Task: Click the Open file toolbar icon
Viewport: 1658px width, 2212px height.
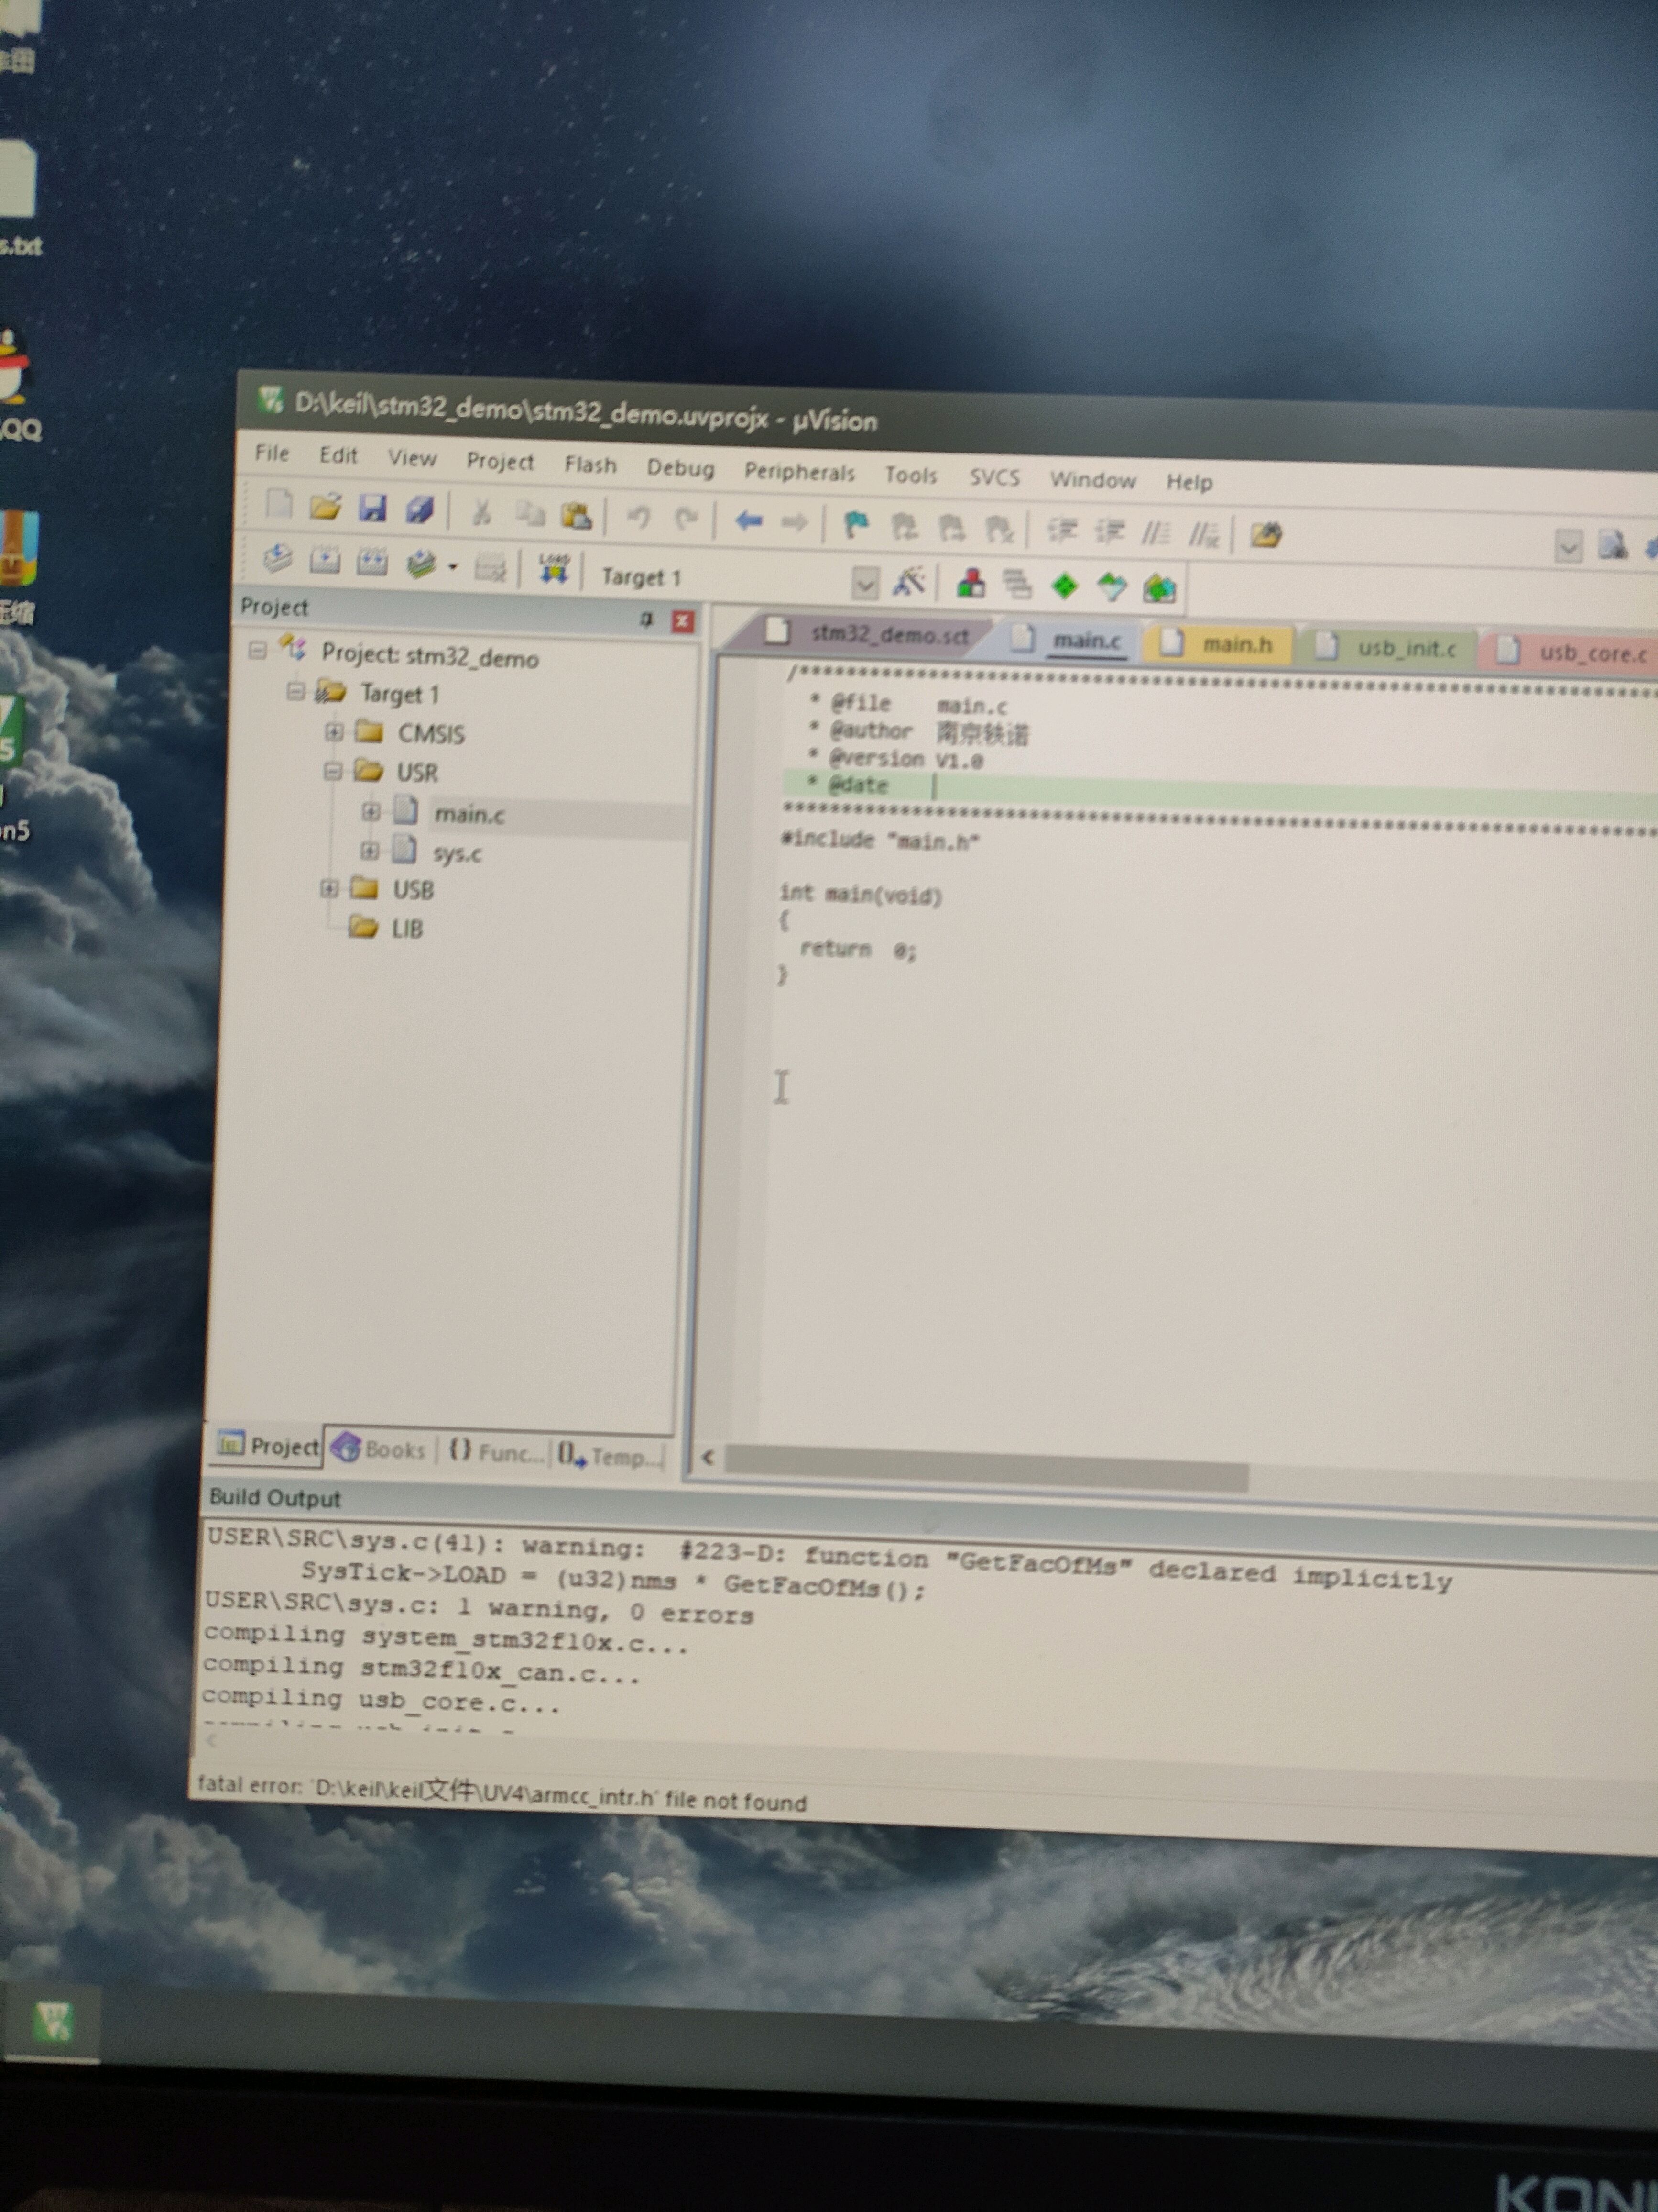Action: [325, 507]
